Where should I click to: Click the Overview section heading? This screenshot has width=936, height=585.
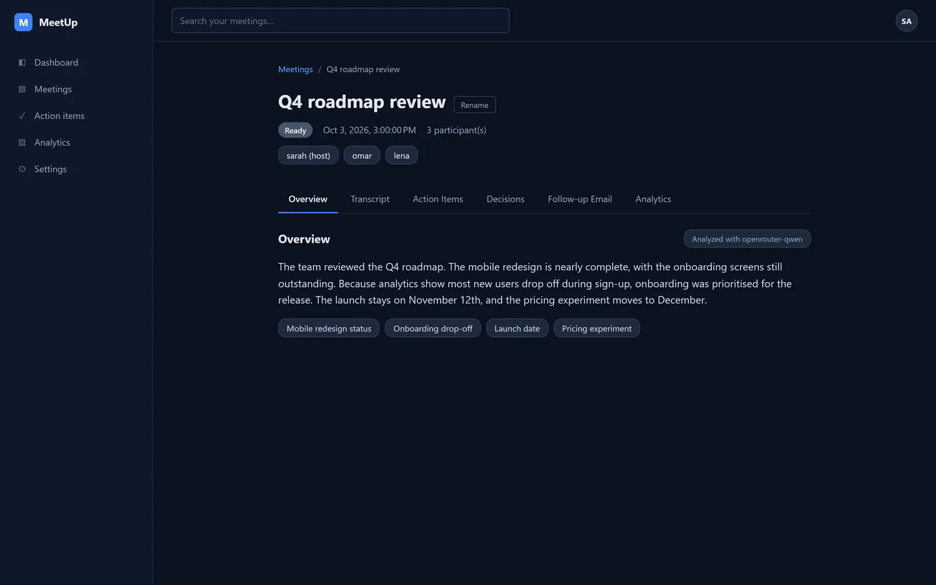tap(304, 239)
